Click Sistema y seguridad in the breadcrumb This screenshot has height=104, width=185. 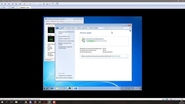coord(82,28)
